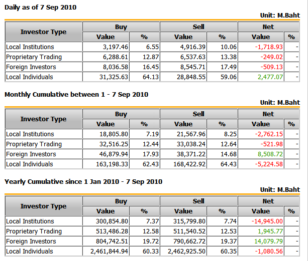
Task: Click the Sell column header in the yearly table
Action: click(198, 201)
